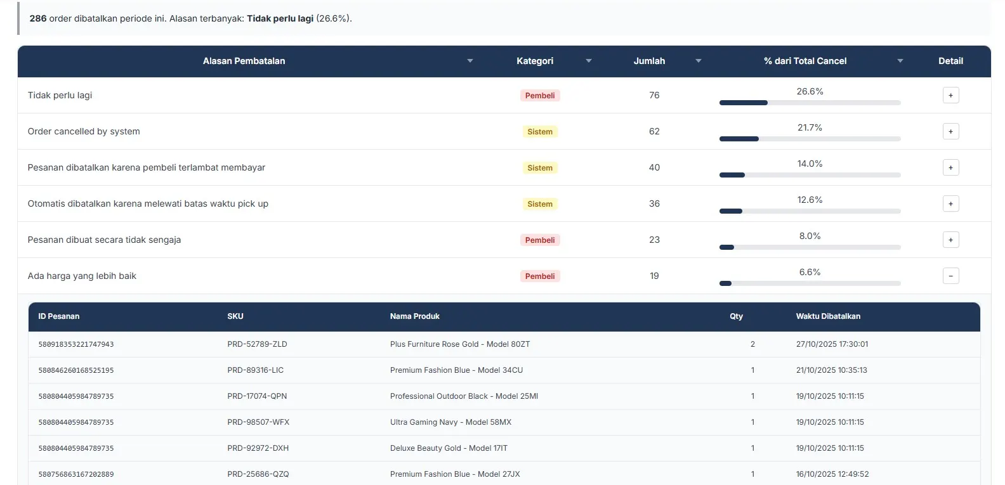Viewport: 1005px width, 485px height.
Task: Collapse details for Ada harga yang lebih baik
Action: [x=950, y=276]
